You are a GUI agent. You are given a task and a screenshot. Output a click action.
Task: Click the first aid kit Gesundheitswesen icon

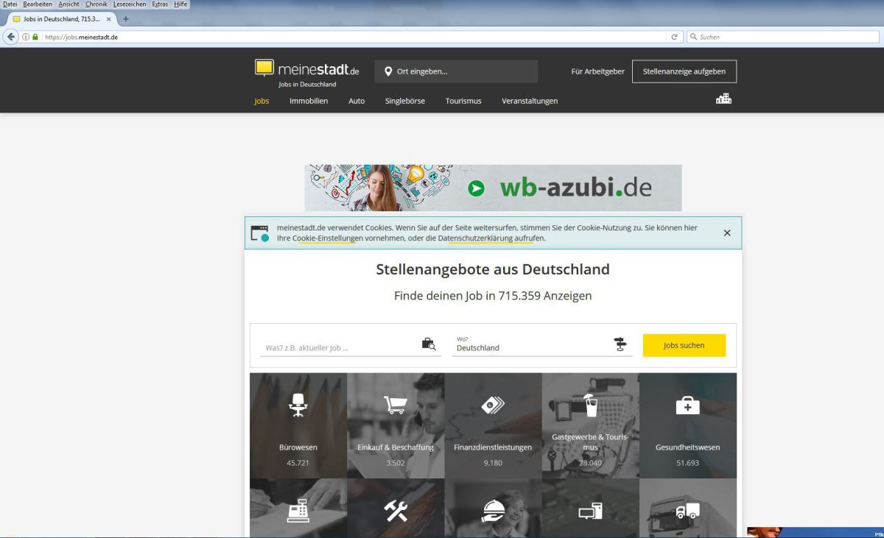(687, 406)
